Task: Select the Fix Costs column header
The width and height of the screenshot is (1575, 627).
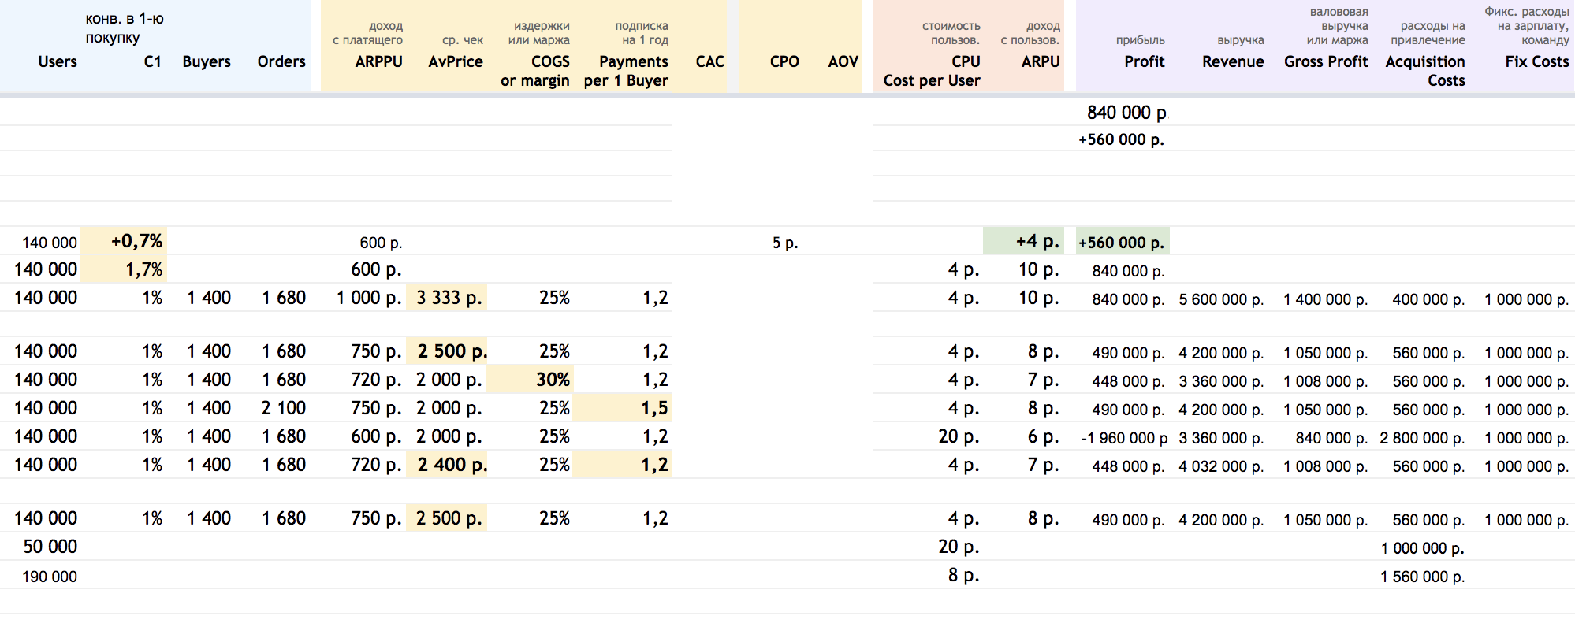Action: point(1537,61)
